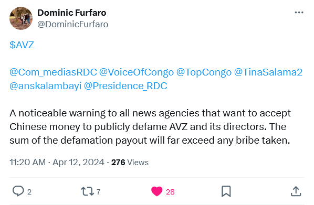Visit the @DominicFurfaro handle

[73, 25]
